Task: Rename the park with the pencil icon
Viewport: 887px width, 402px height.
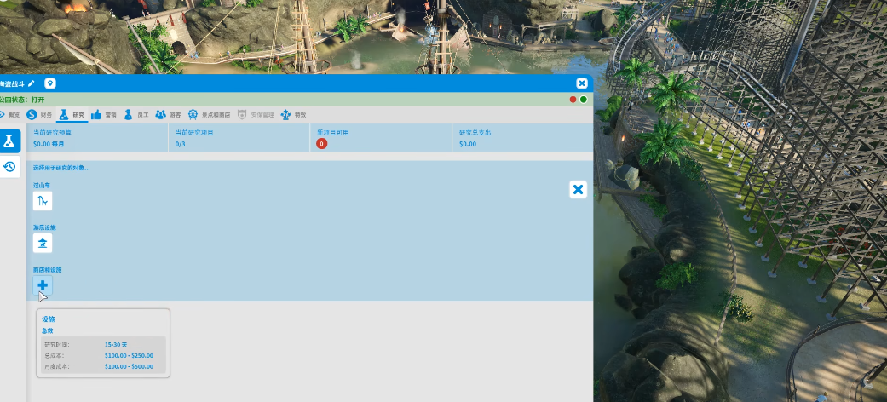Action: pos(32,83)
